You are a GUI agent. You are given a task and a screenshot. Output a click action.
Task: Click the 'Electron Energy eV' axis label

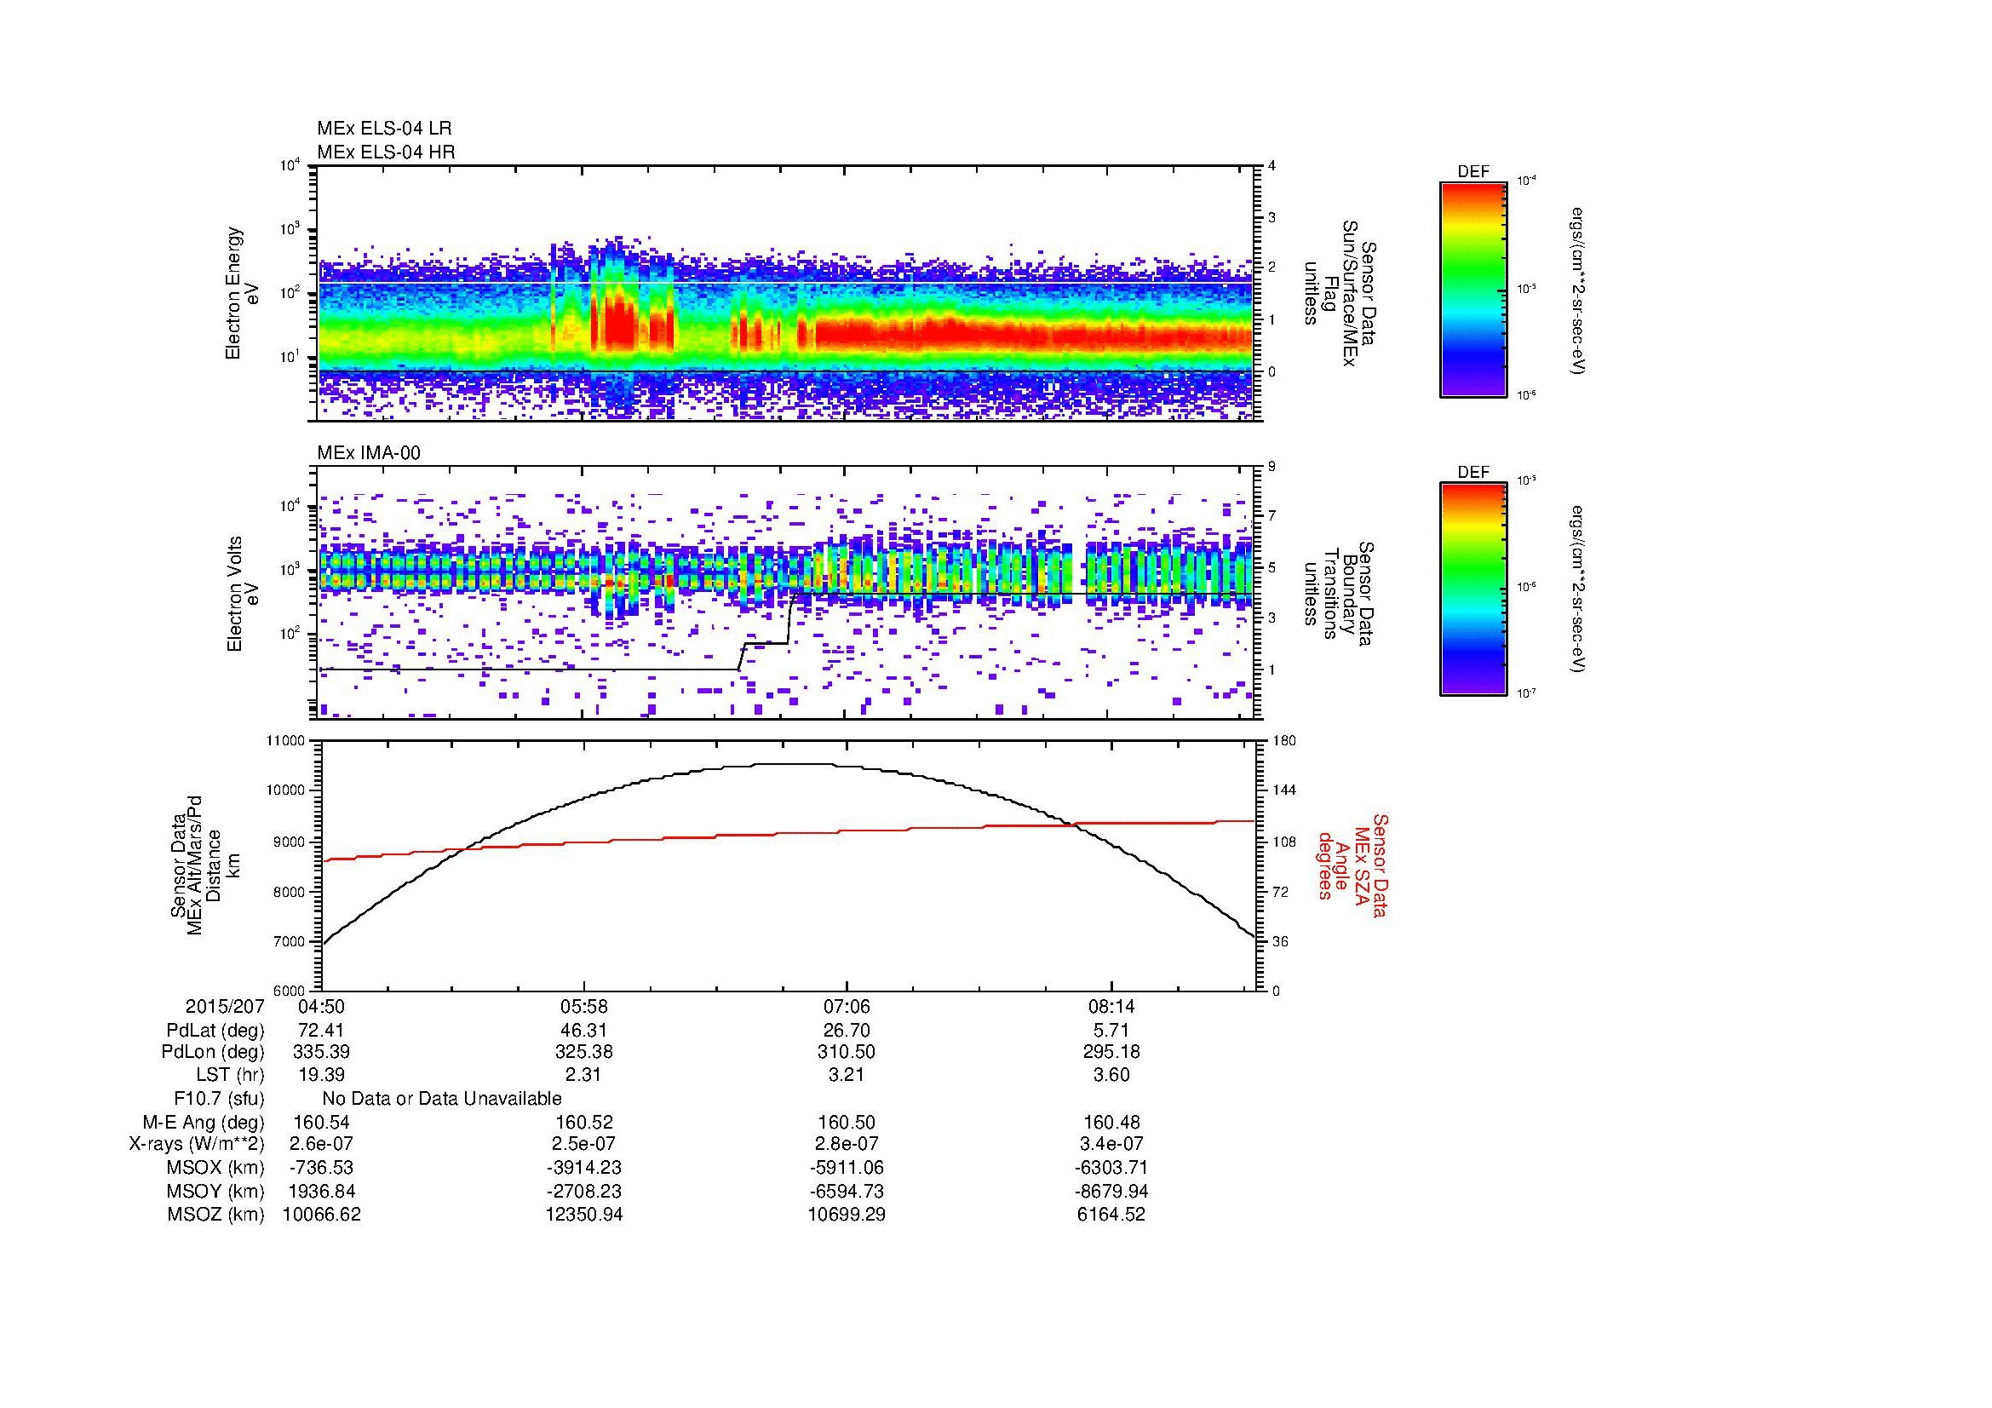click(243, 293)
